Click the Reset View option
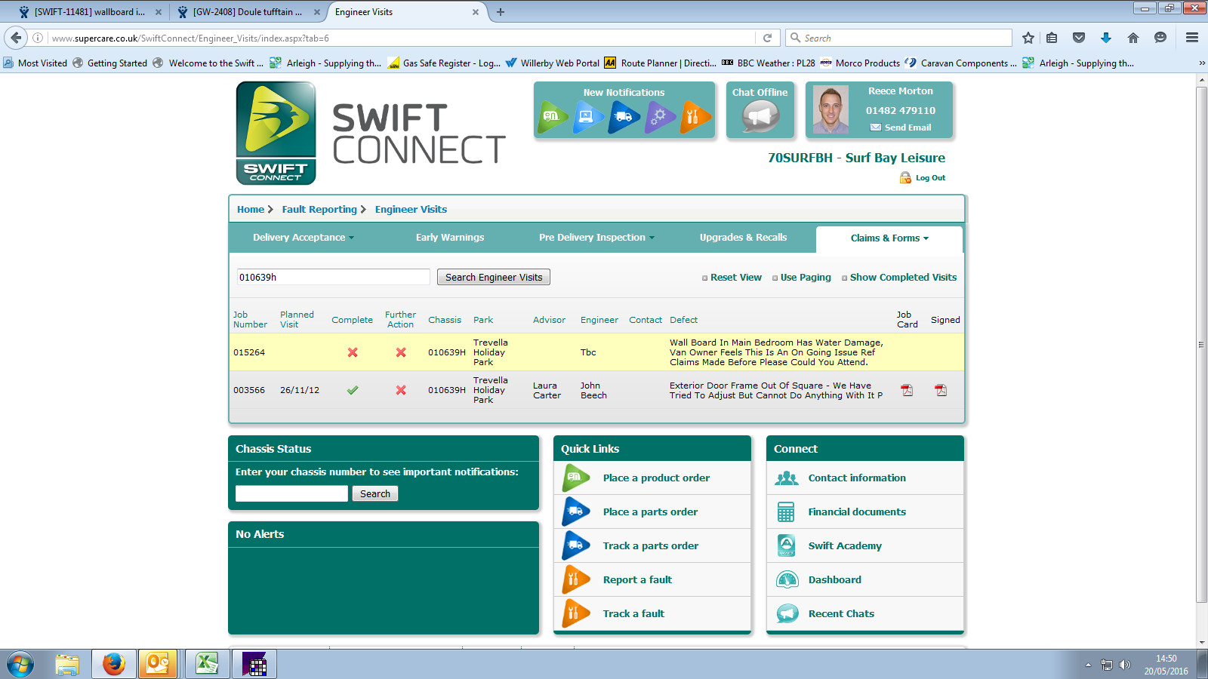Screen dimensions: 1208x679 click(735, 278)
